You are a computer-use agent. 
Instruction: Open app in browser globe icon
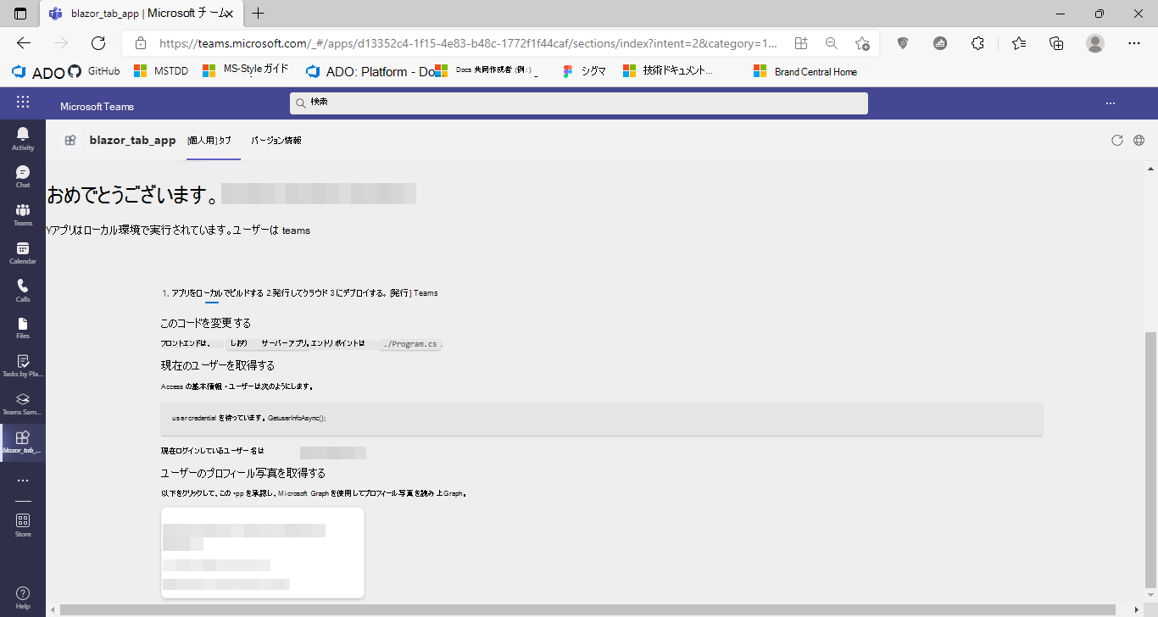coord(1139,140)
